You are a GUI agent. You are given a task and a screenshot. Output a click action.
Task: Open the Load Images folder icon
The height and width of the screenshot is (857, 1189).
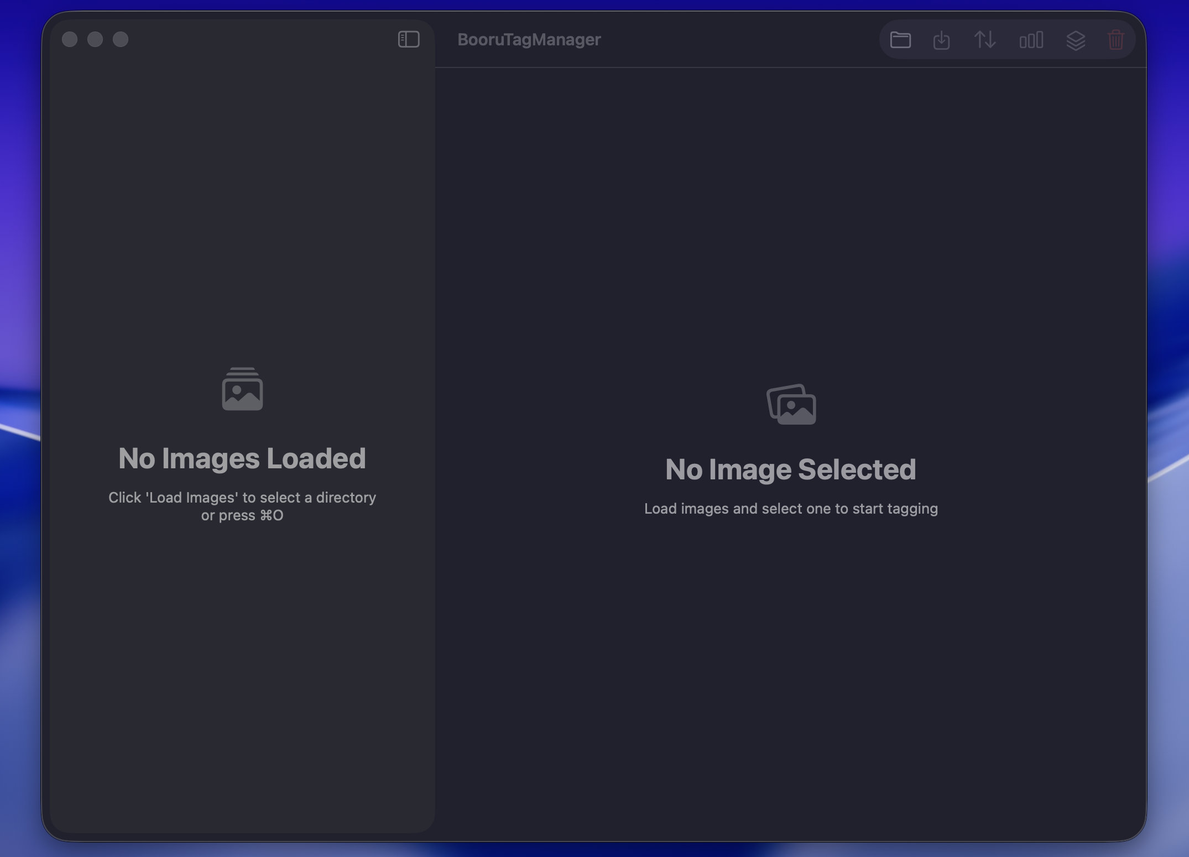[900, 40]
